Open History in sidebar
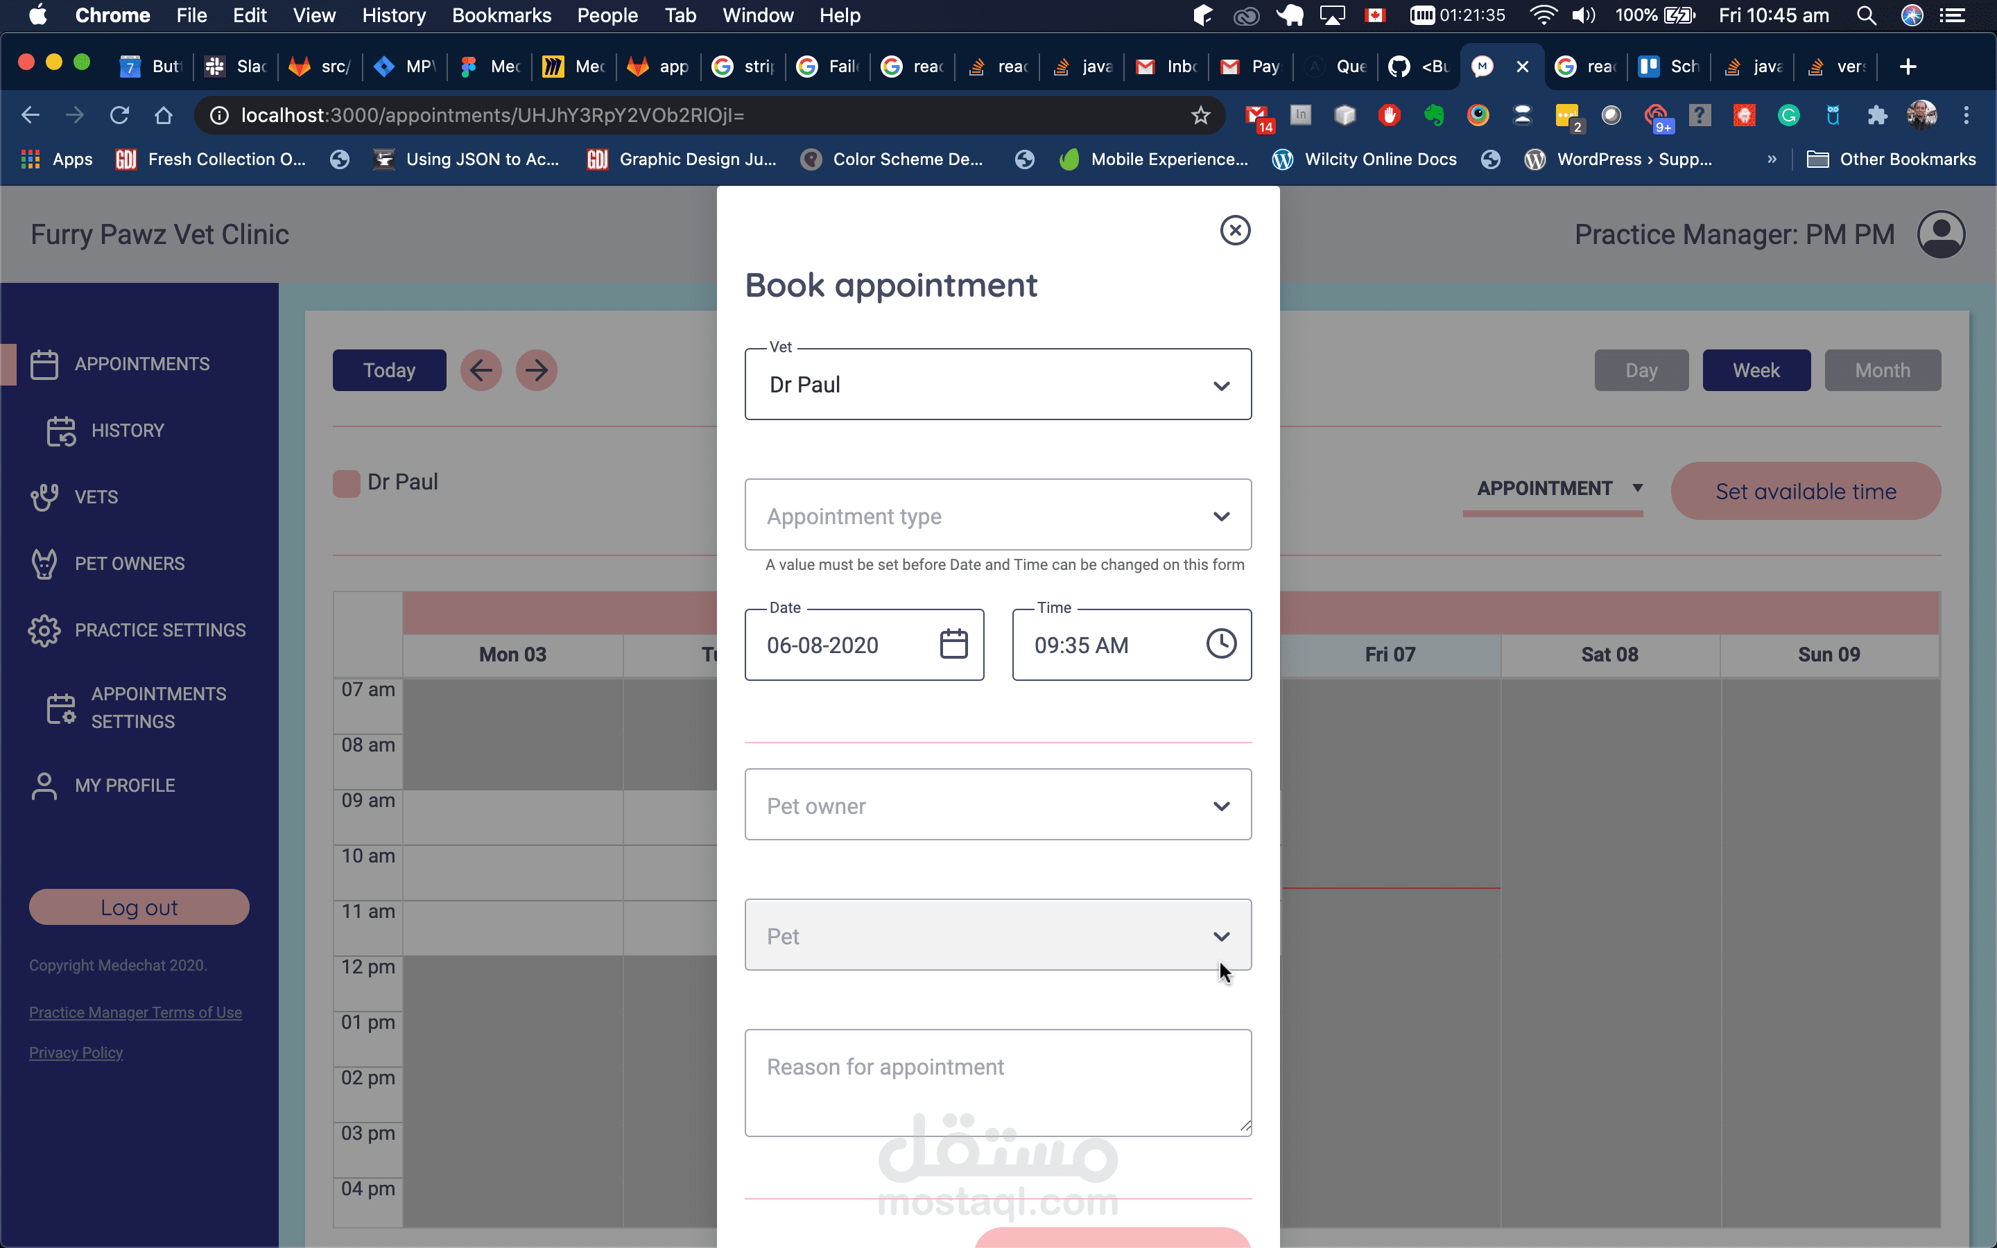Screen dimensions: 1997x1248 tap(127, 430)
